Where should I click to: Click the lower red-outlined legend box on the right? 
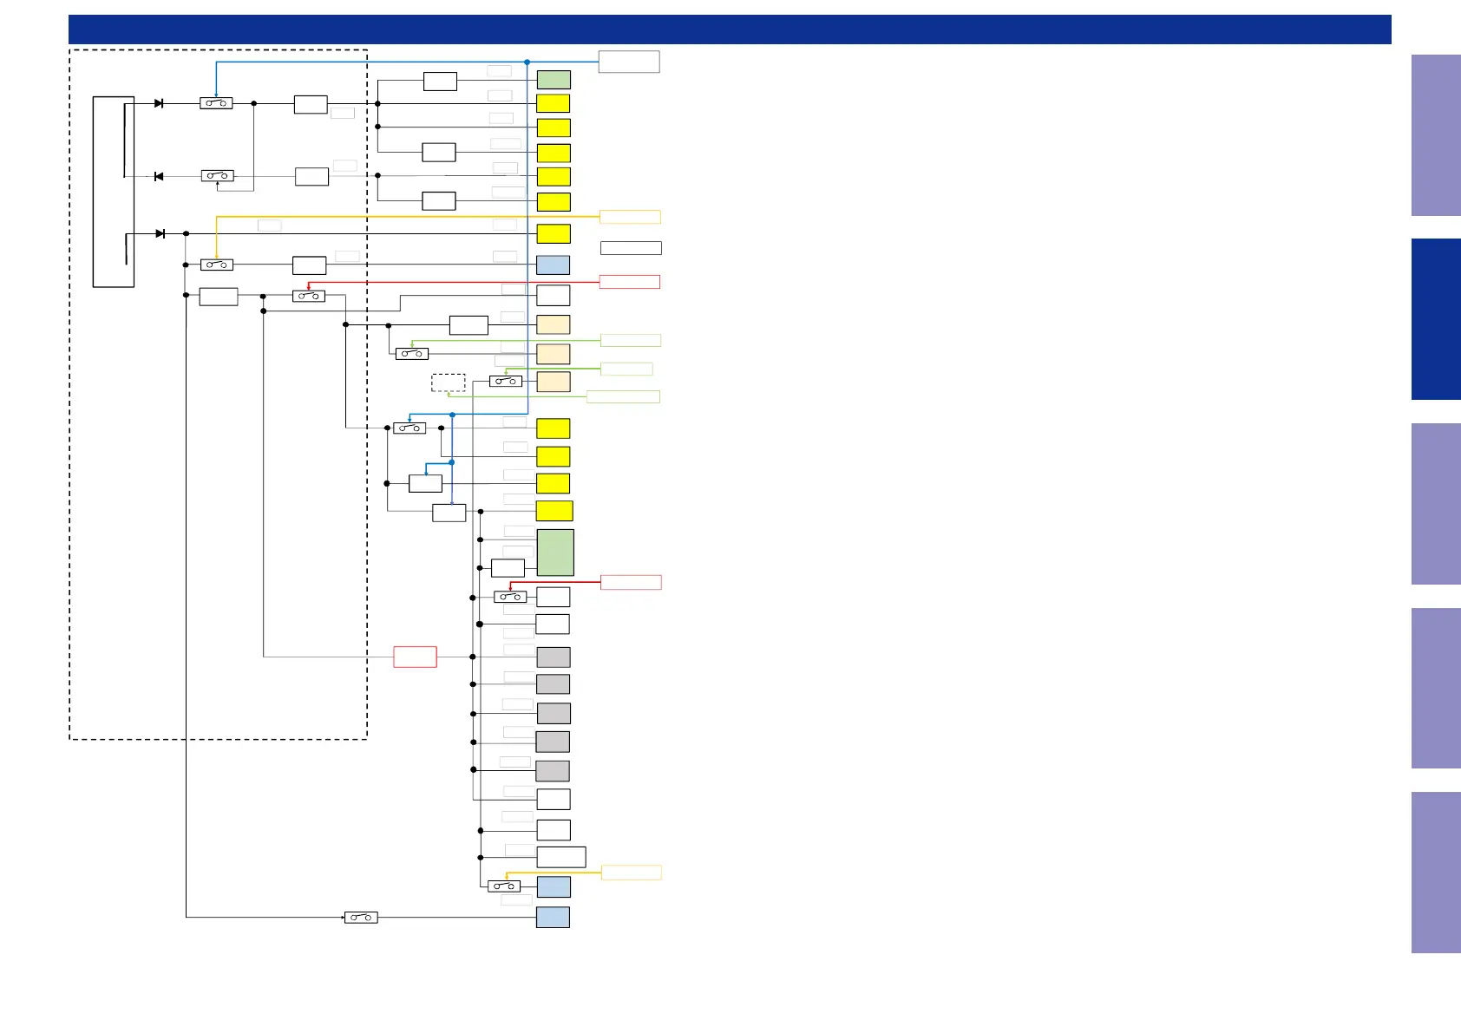(x=631, y=582)
